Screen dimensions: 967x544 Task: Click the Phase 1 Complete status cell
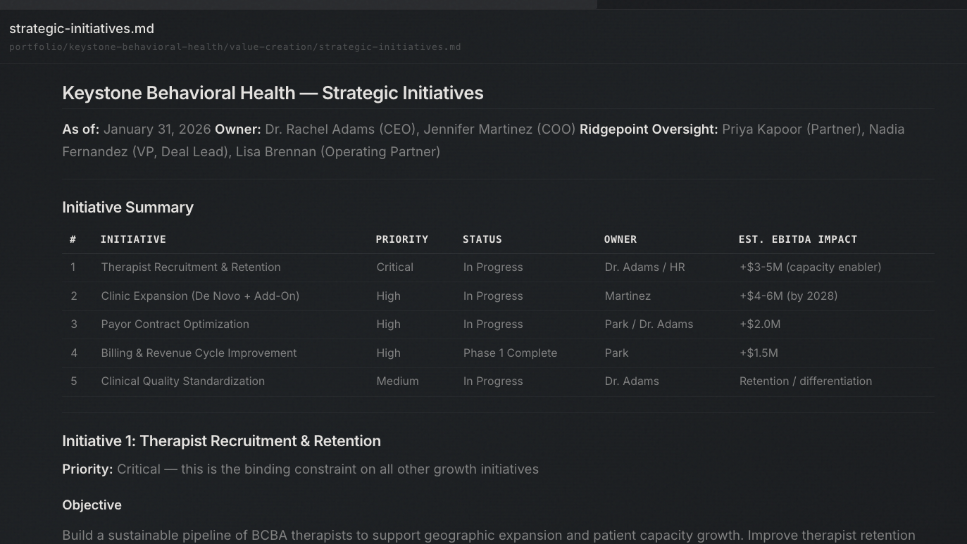click(x=510, y=353)
